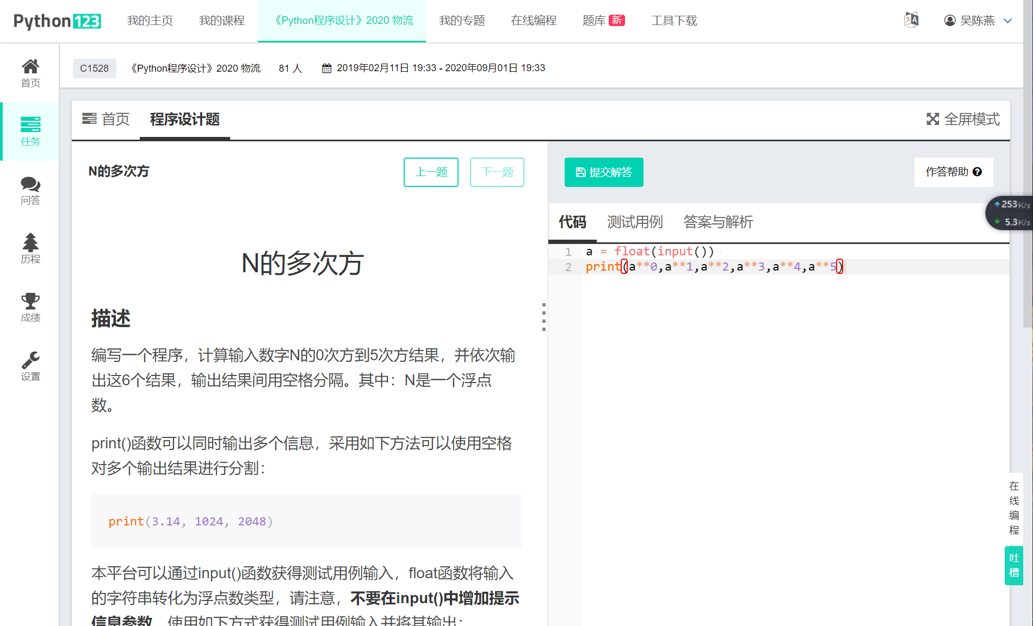Screen dimensions: 1033x626
Task: Open the 作答帮助 help button
Action: (954, 172)
